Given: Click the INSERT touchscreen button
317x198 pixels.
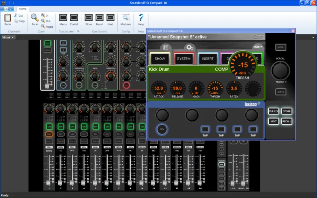Looking at the screenshot, I should coord(208,59).
